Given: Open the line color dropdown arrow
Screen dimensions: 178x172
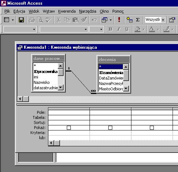Looking at the screenshot, I should tap(173, 30).
